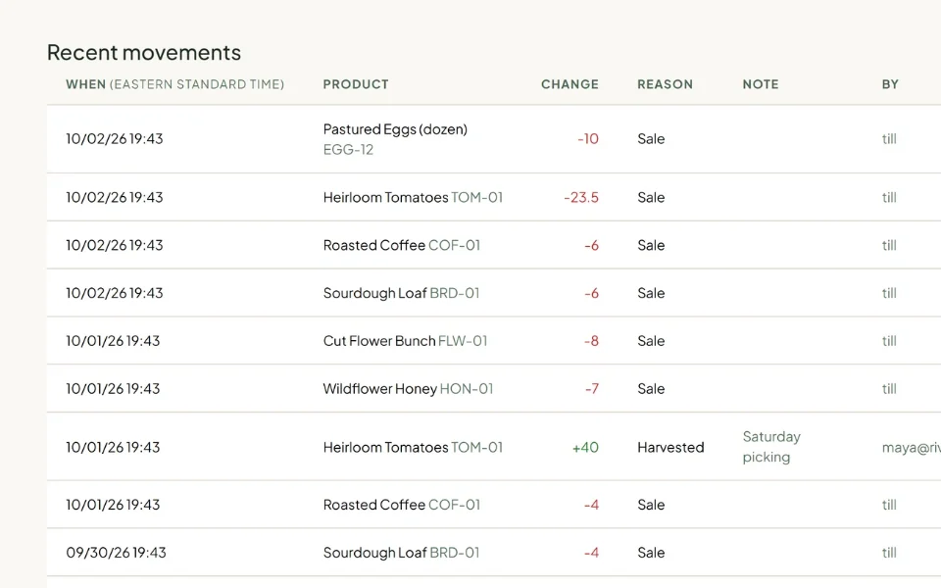This screenshot has height=588, width=941.
Task: Click the -4 change for Sourdough Loaf
Action: coord(591,553)
